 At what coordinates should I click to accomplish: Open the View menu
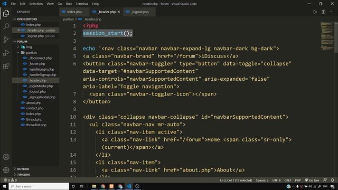[50, 4]
